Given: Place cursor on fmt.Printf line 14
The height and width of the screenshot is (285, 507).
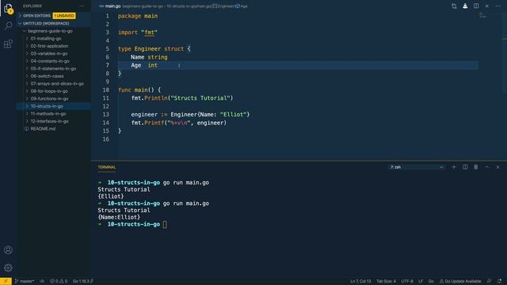Looking at the screenshot, I should coord(179,123).
